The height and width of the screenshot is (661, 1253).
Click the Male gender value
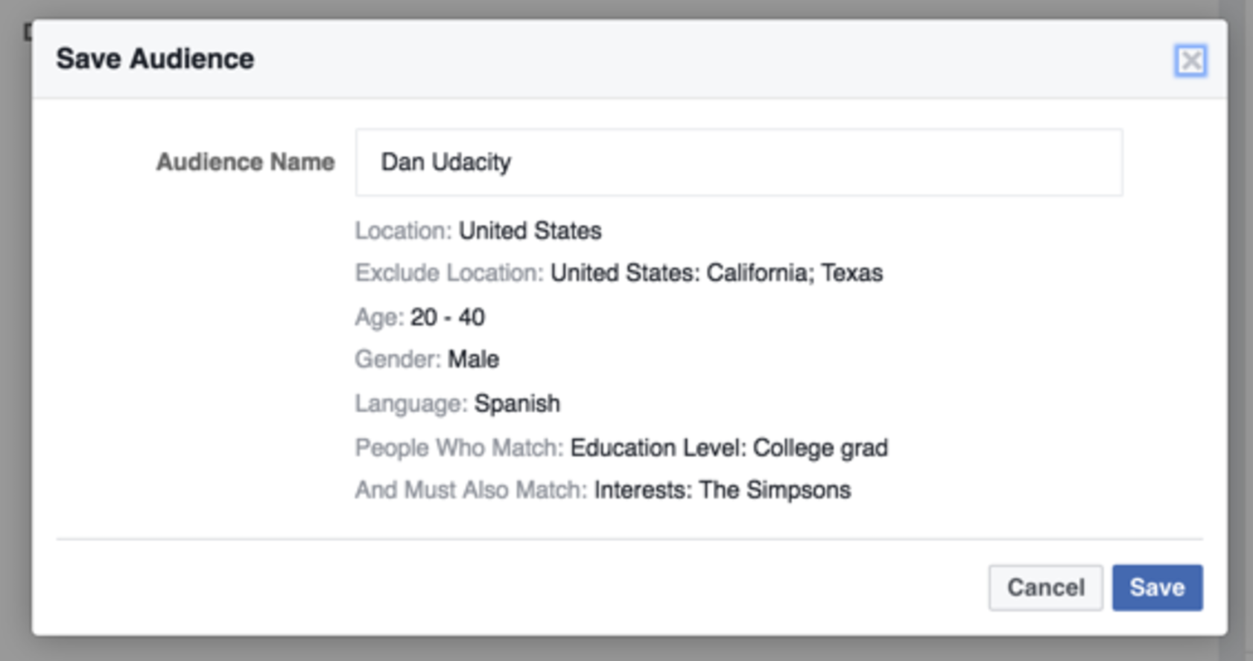point(473,360)
